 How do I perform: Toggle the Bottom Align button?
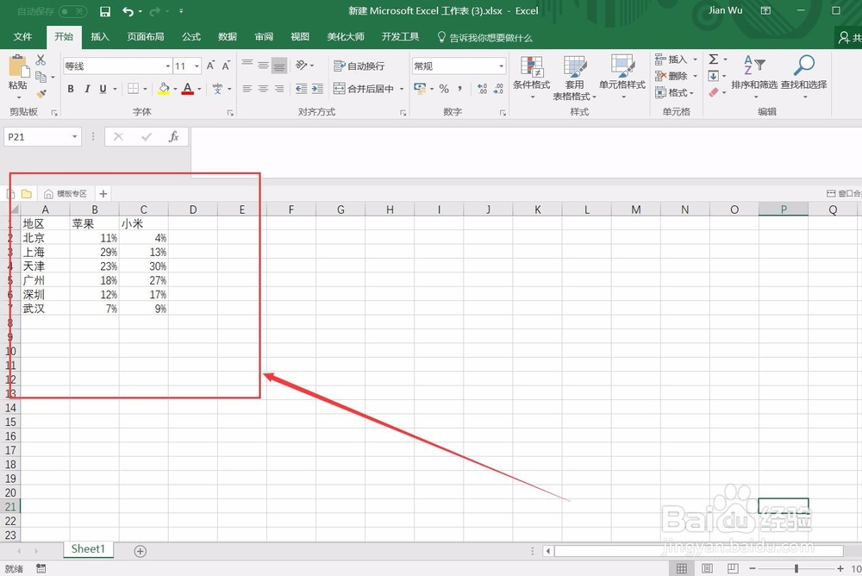279,66
